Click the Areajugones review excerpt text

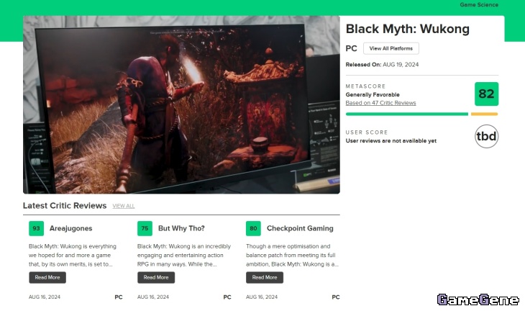[x=73, y=256]
